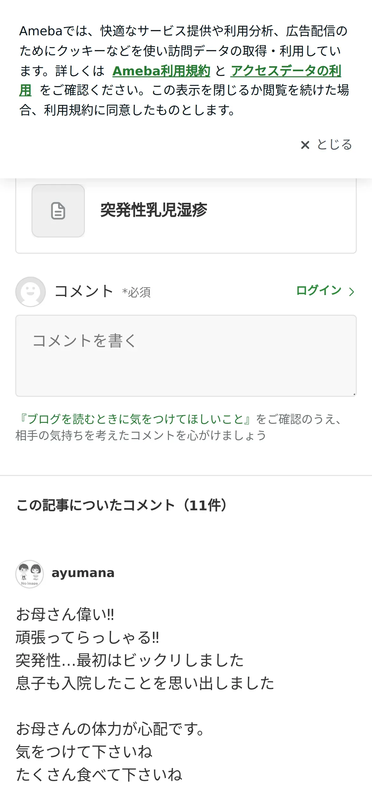Open the Ameba利用規約 link
The height and width of the screenshot is (805, 372).
(161, 71)
